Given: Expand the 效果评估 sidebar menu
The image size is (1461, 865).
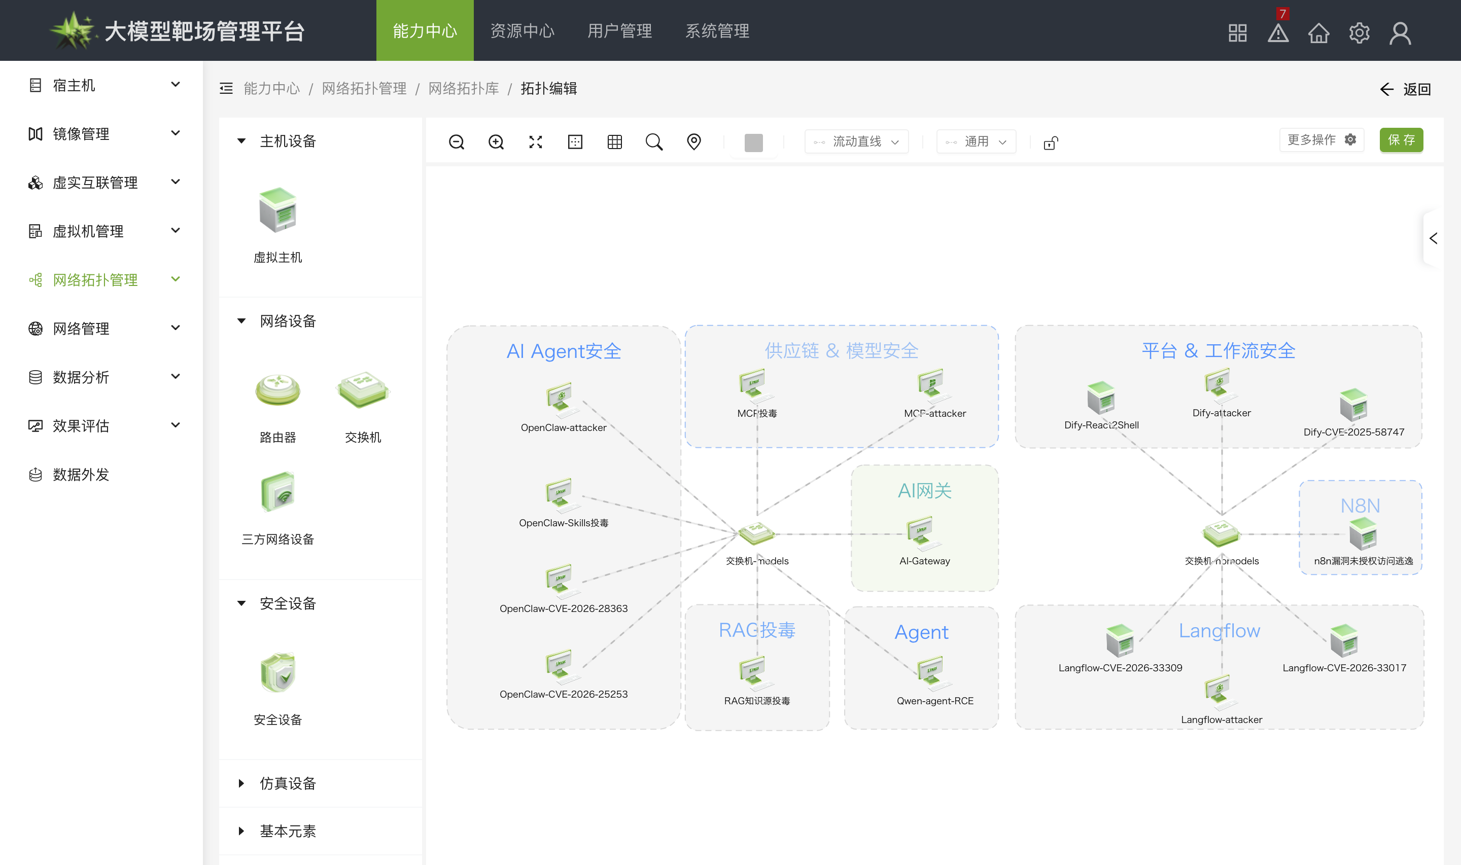Looking at the screenshot, I should click(x=101, y=425).
